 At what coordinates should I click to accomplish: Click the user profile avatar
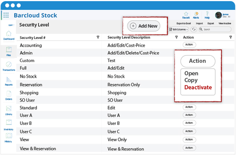click(x=218, y=15)
